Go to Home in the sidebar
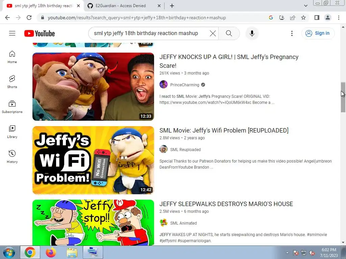 (12, 57)
